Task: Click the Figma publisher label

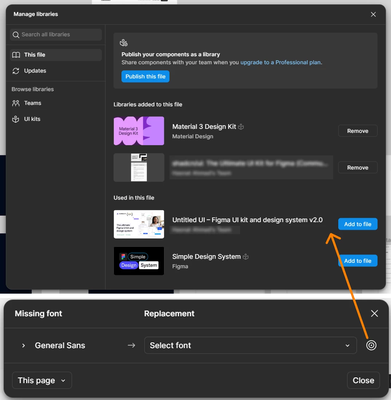Action: (x=180, y=266)
